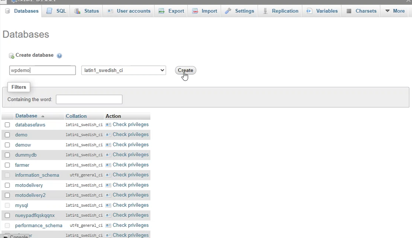Tick the checkbox for databasefaws

(x=7, y=125)
